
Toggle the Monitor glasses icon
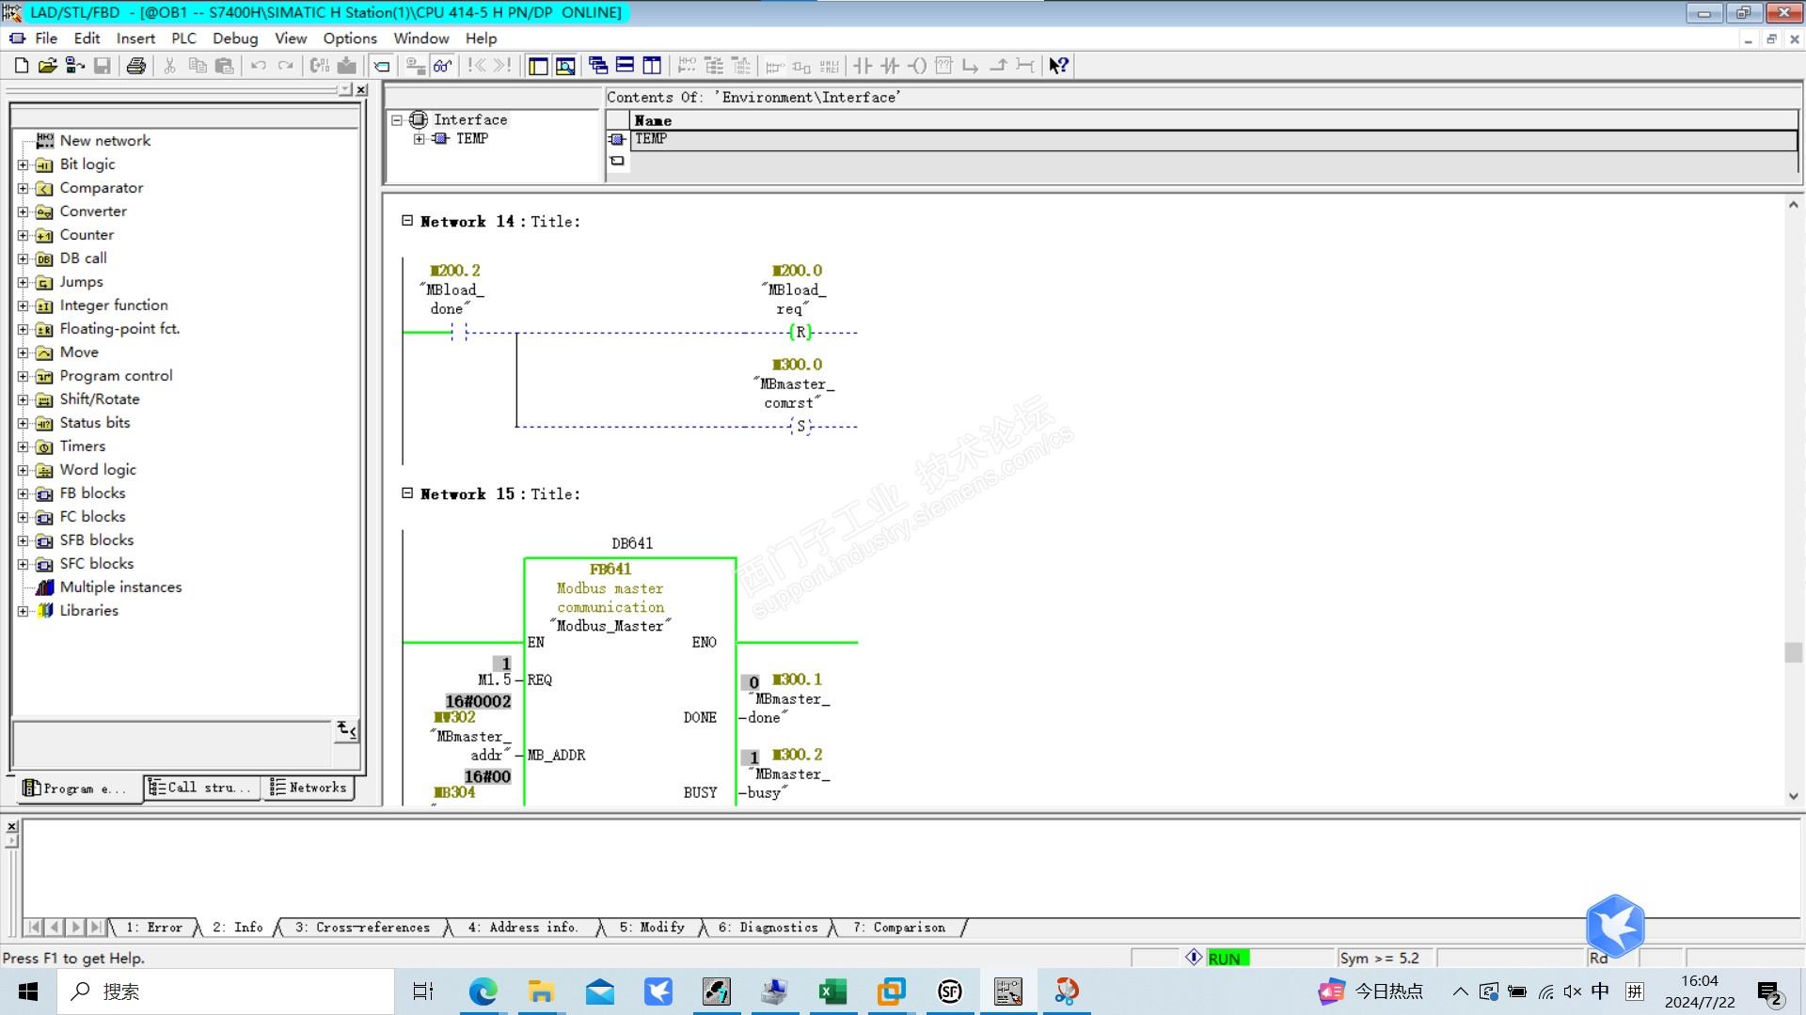click(x=442, y=66)
